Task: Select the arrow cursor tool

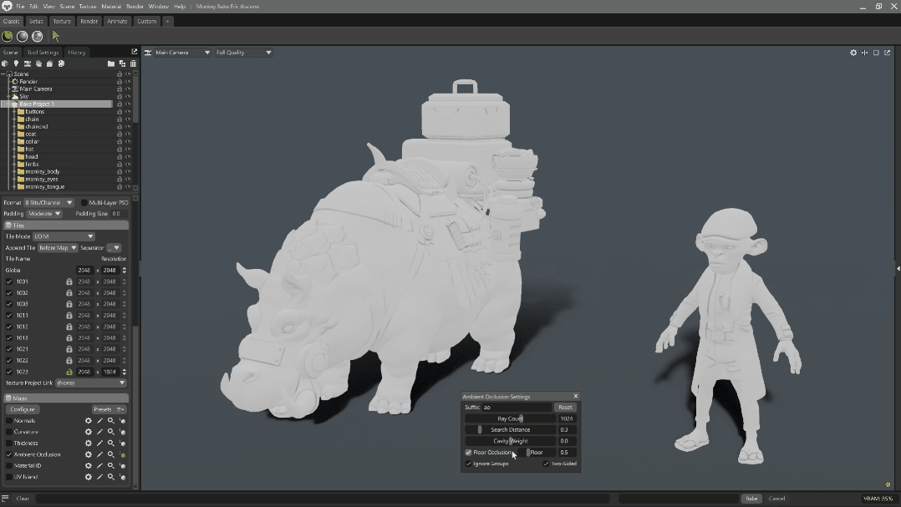Action: coord(56,36)
